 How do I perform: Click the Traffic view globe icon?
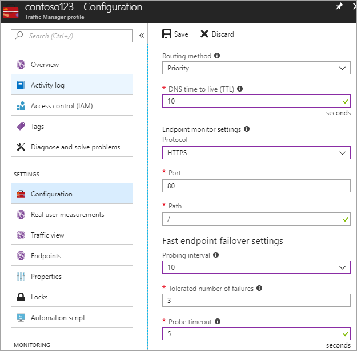tap(21, 235)
